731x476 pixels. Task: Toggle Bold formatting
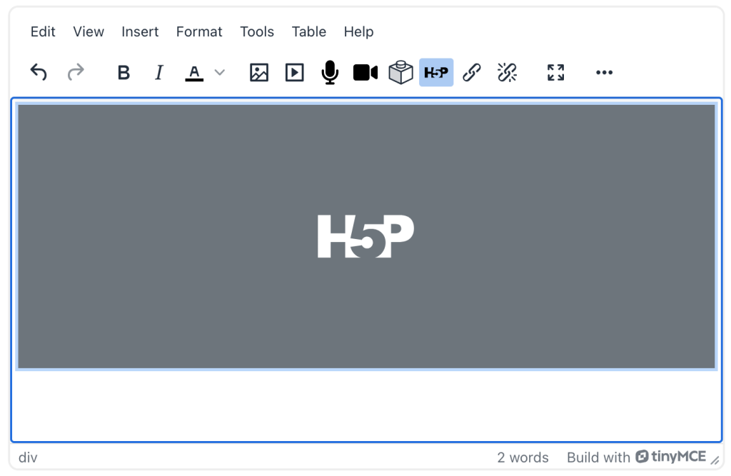tap(123, 72)
